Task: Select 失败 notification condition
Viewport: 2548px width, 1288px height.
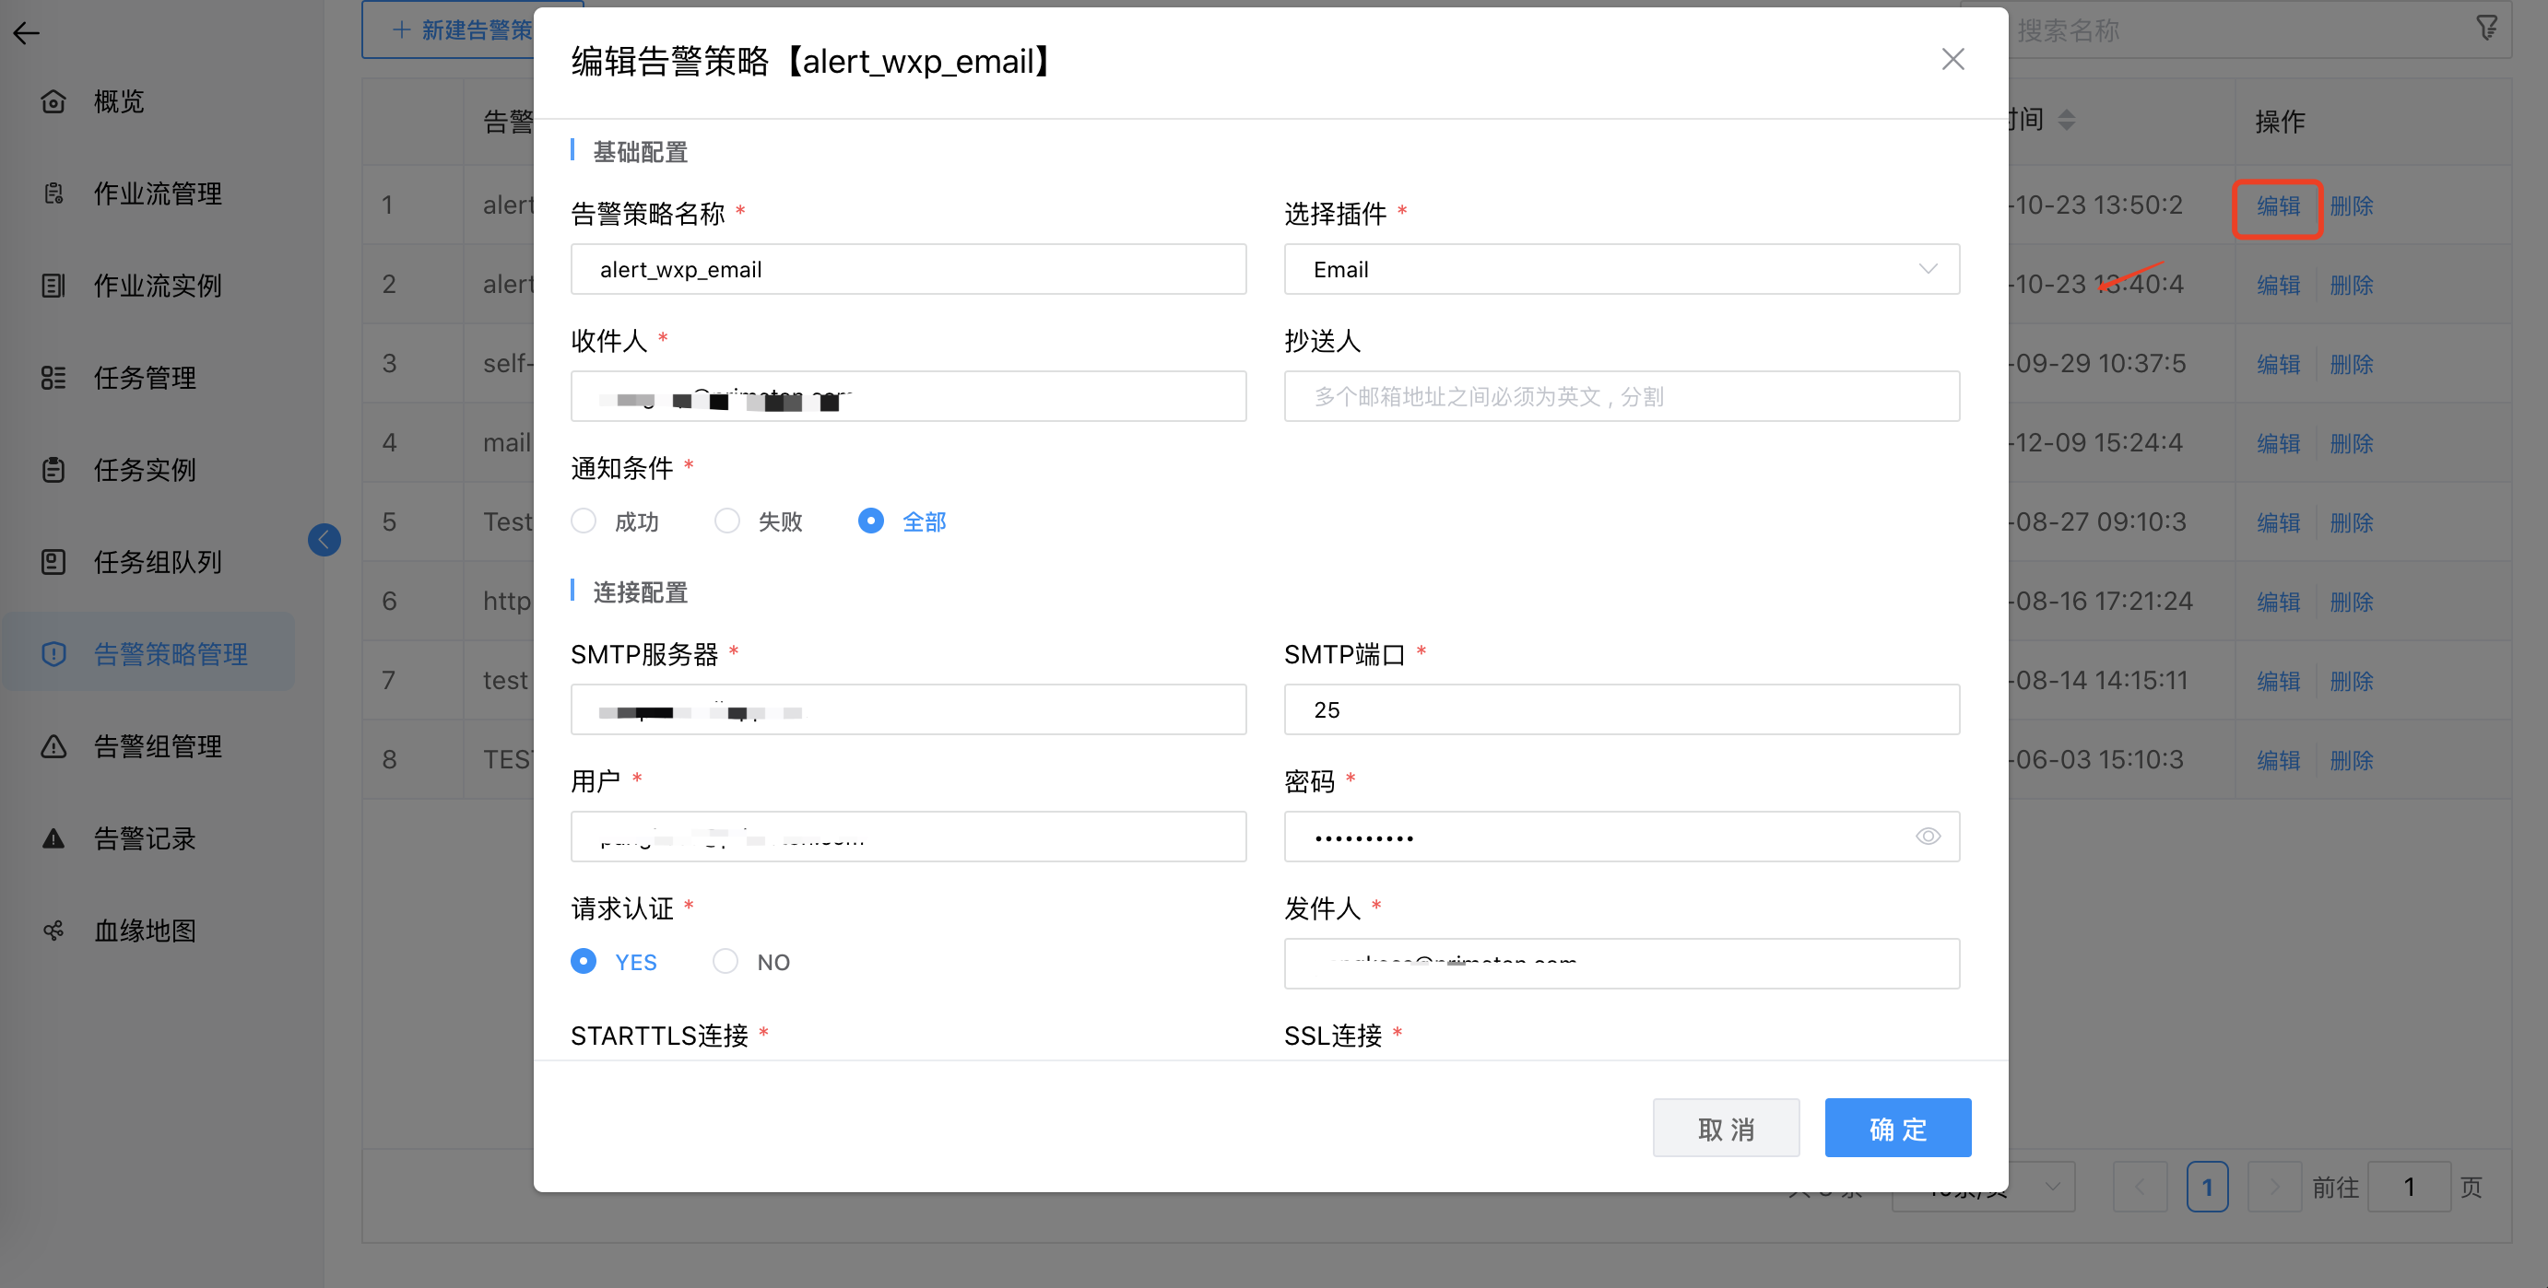Action: pyautogui.click(x=727, y=521)
